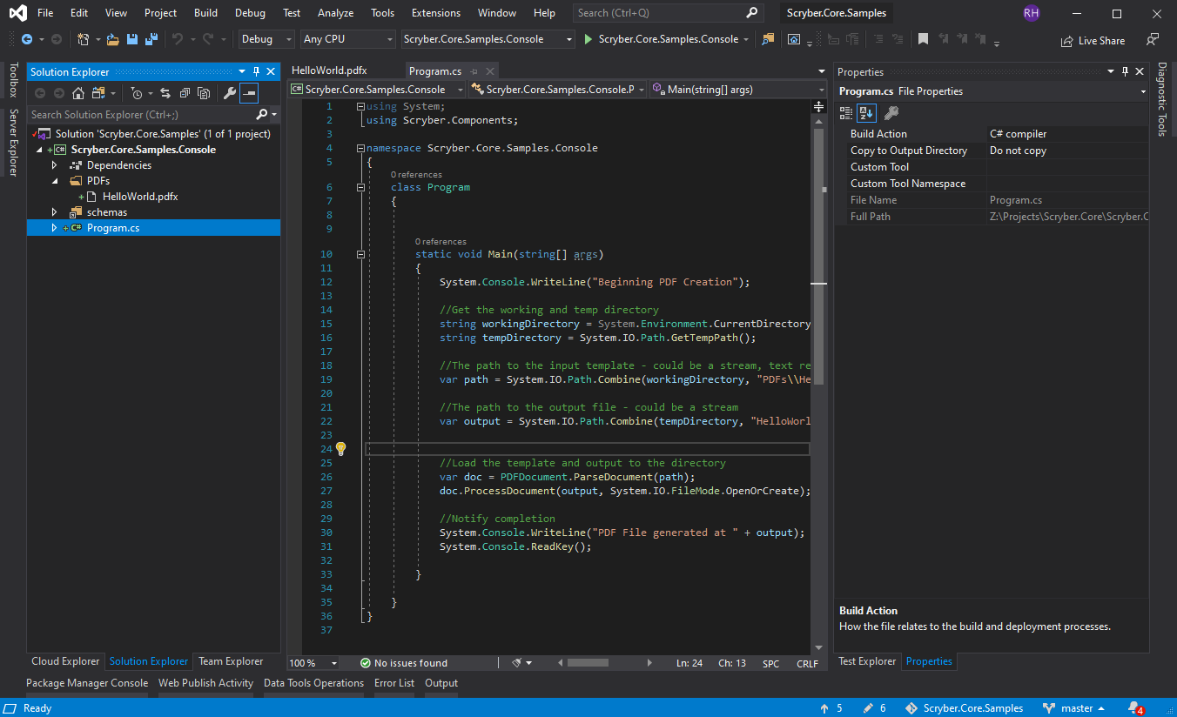This screenshot has width=1177, height=717.
Task: Click the New Project toolbar icon
Action: (x=84, y=39)
